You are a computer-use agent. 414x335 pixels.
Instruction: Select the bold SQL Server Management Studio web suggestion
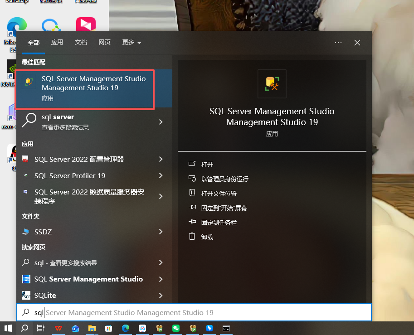94,279
